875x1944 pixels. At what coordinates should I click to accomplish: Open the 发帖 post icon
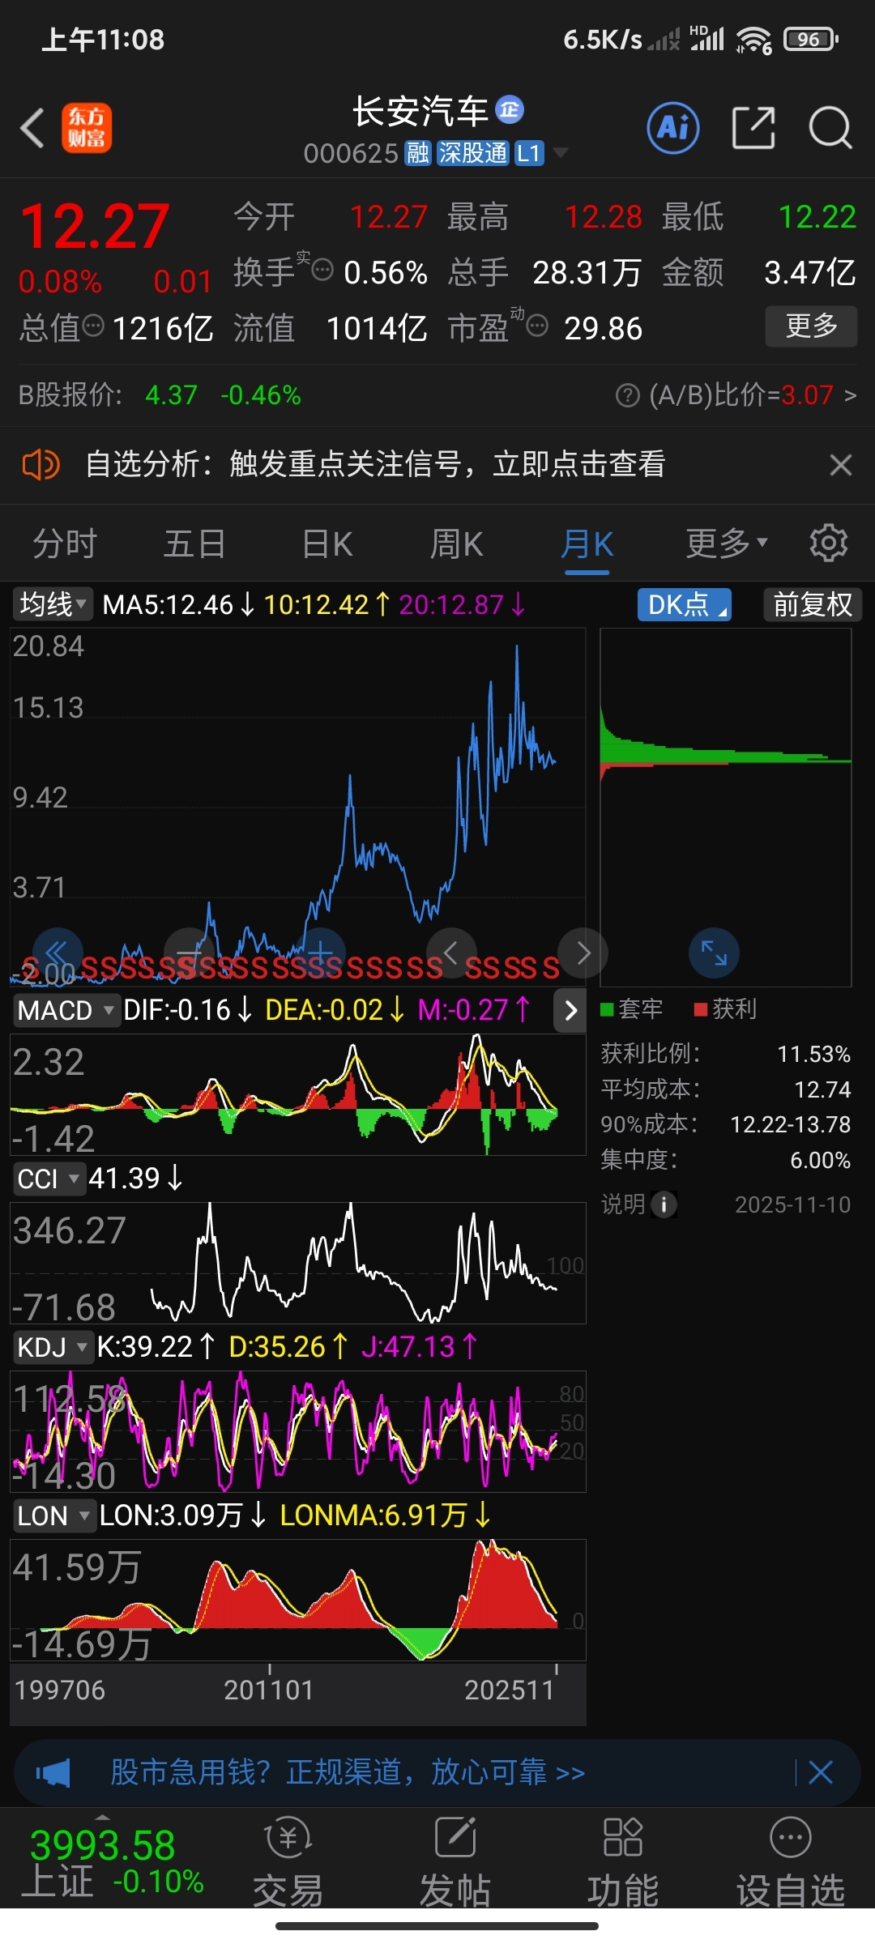tap(455, 1837)
